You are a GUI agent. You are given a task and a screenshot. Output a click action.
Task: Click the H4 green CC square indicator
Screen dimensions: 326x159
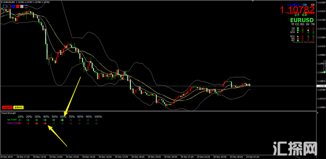point(298,28)
